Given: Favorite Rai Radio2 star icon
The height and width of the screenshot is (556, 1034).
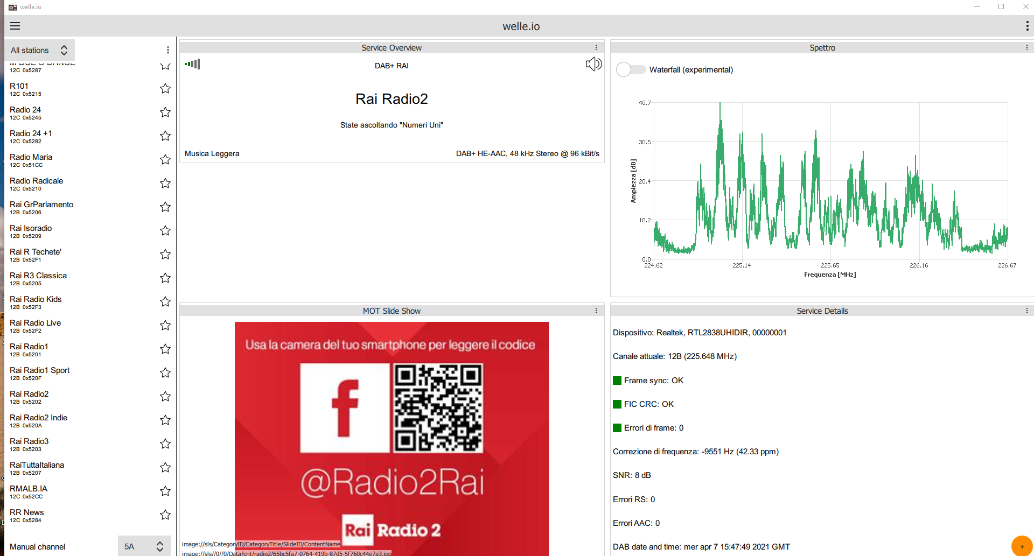Looking at the screenshot, I should point(165,396).
